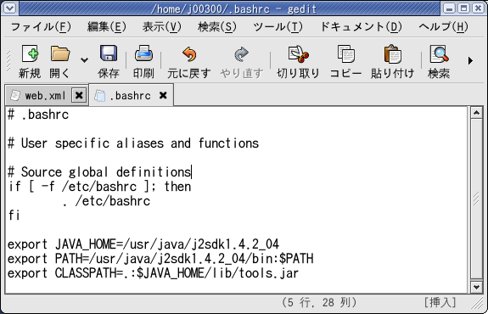Click the Search (検索) magnifier icon
This screenshot has width=488, height=314.
coord(439,53)
